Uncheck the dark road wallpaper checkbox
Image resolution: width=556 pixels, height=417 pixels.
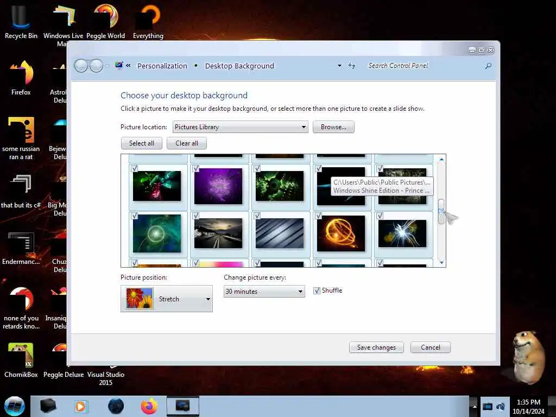195,216
